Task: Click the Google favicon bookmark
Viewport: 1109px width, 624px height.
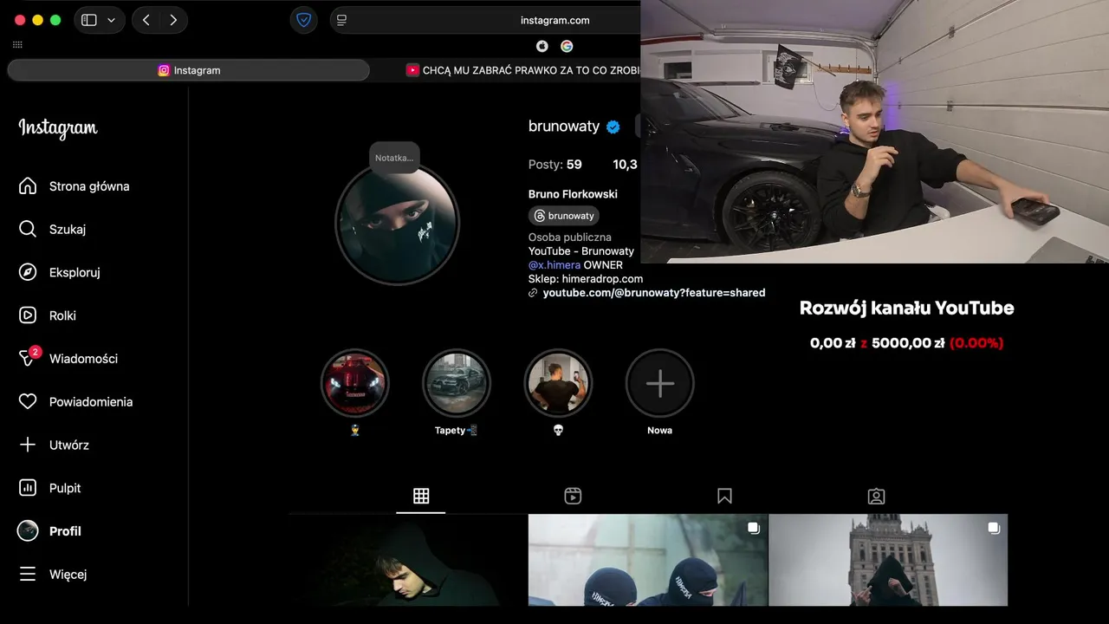Action: (567, 46)
